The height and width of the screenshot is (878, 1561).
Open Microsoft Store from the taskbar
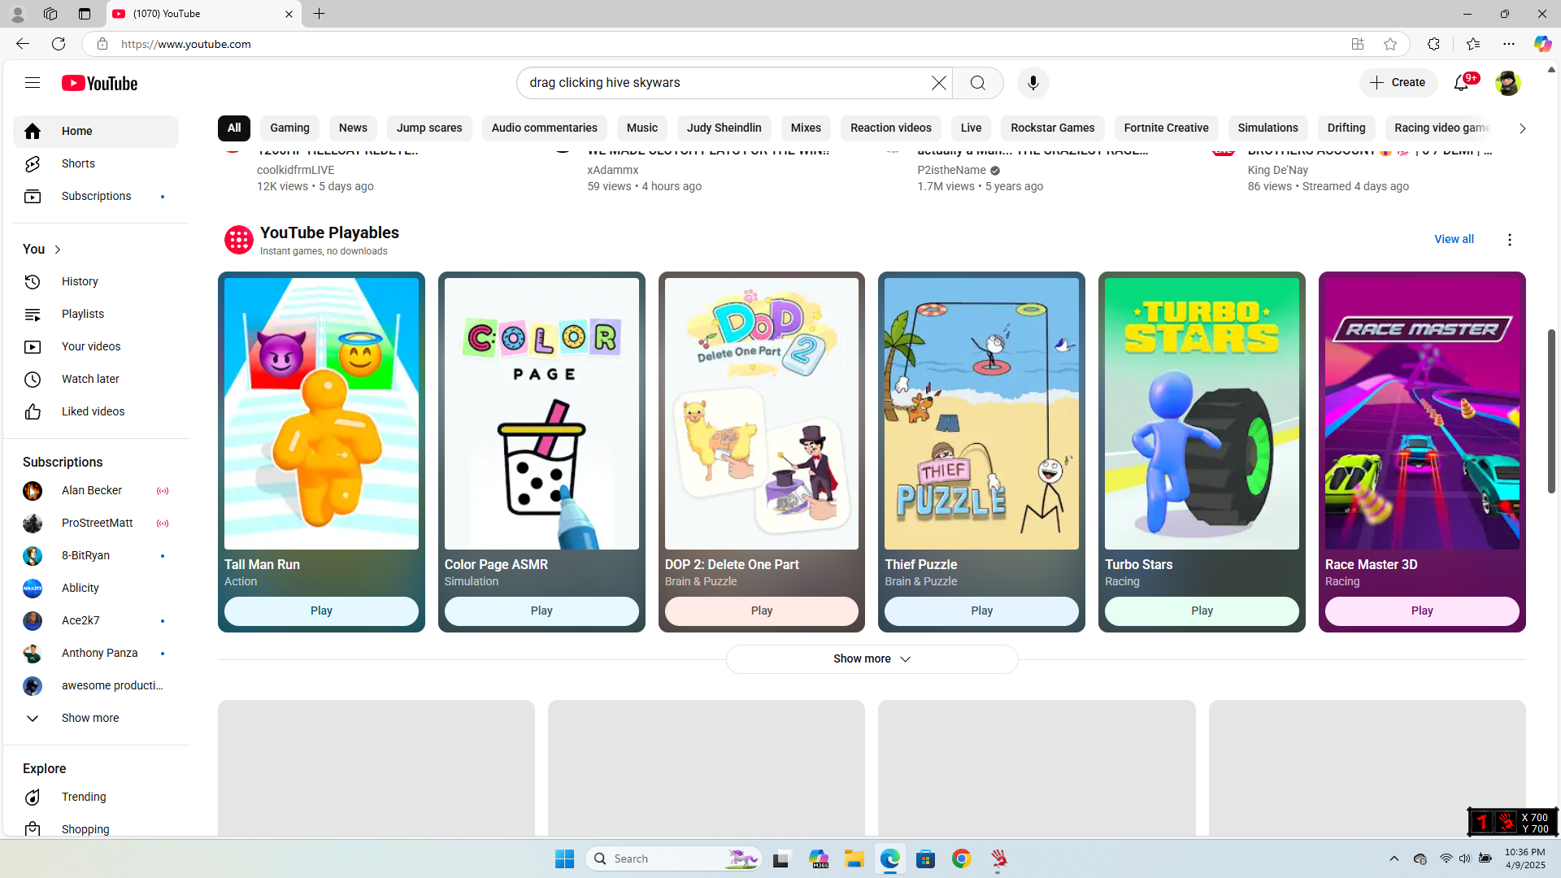point(926,858)
